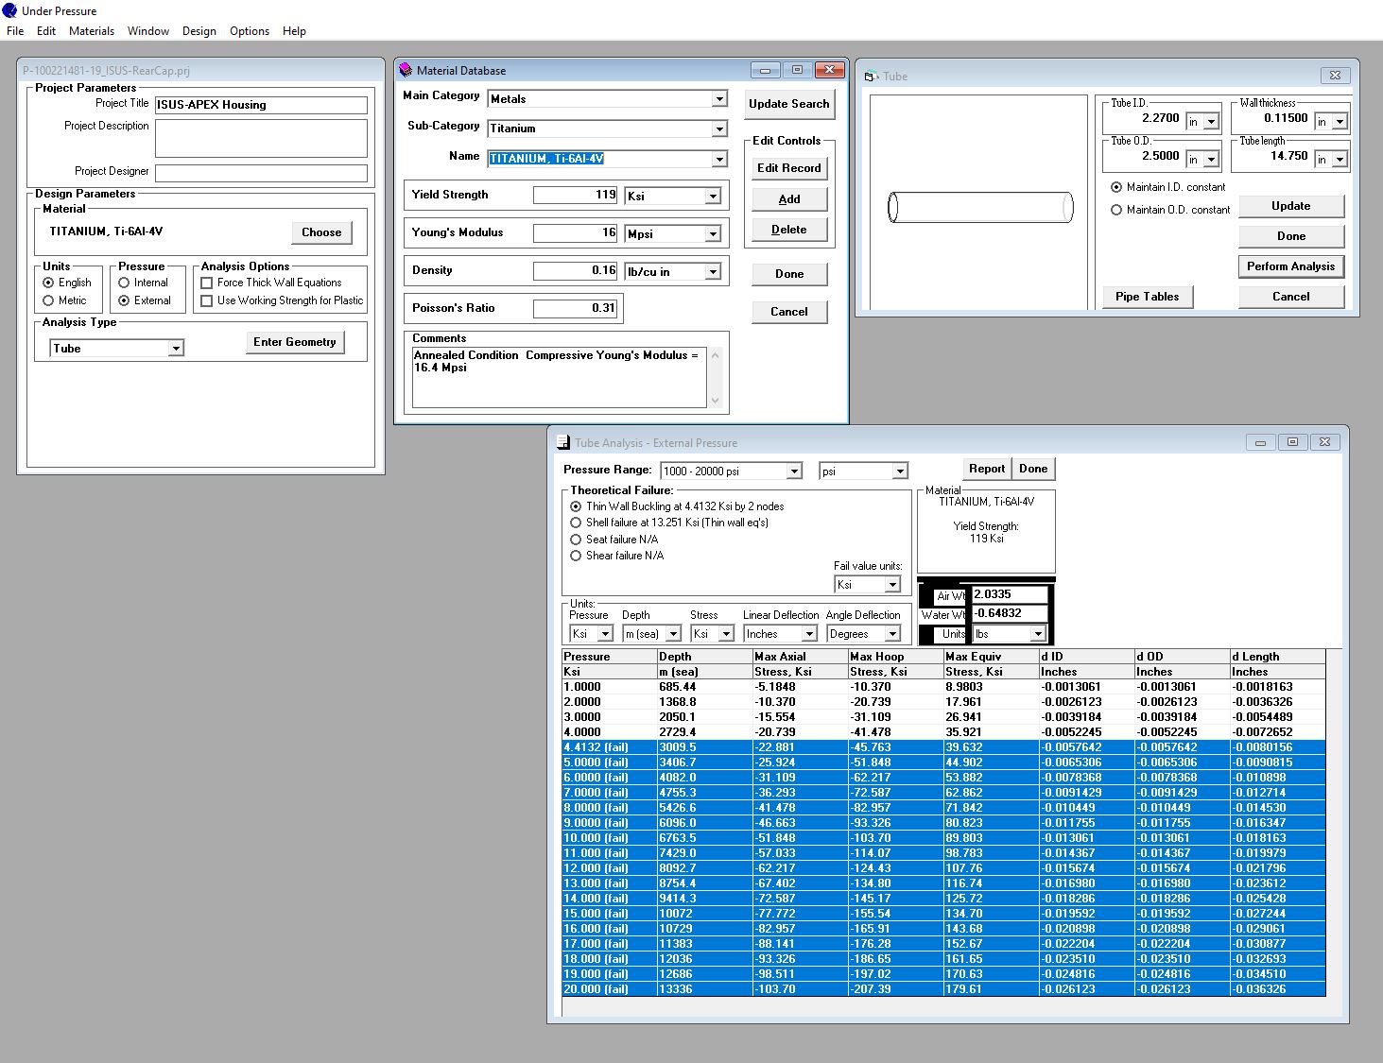Screen dimensions: 1383x1063
Task: Click the Report button
Action: click(987, 469)
